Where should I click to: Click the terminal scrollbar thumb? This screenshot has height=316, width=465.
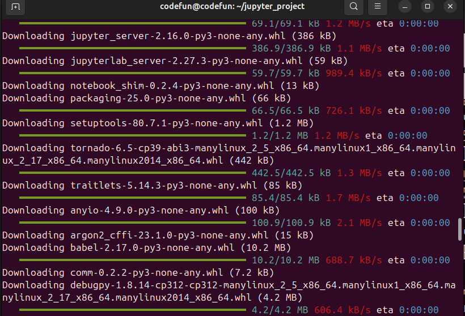460,229
